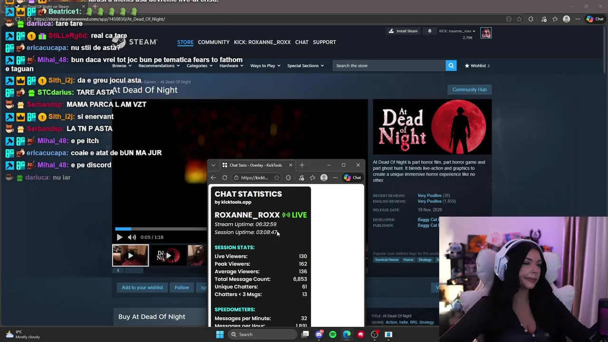The height and width of the screenshot is (342, 608).
Task: Open the SUPPORT menu item
Action: pos(324,42)
